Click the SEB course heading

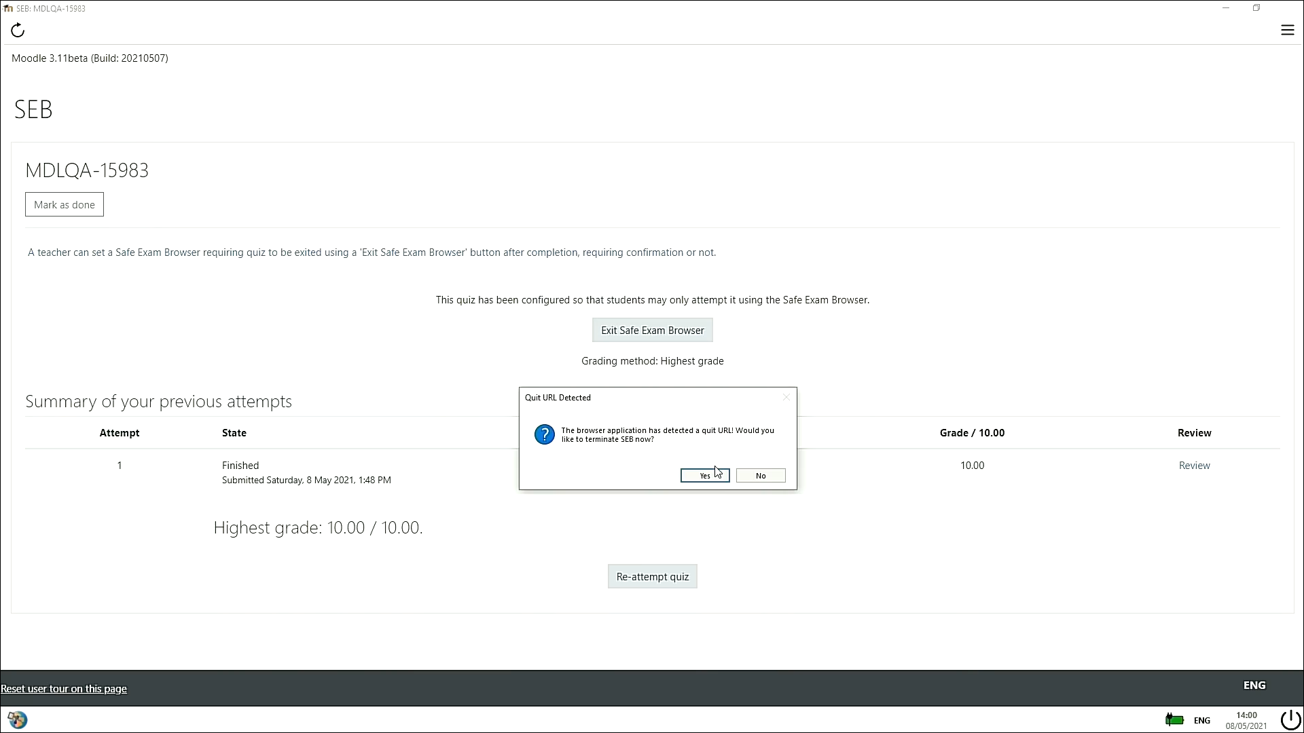pos(33,109)
